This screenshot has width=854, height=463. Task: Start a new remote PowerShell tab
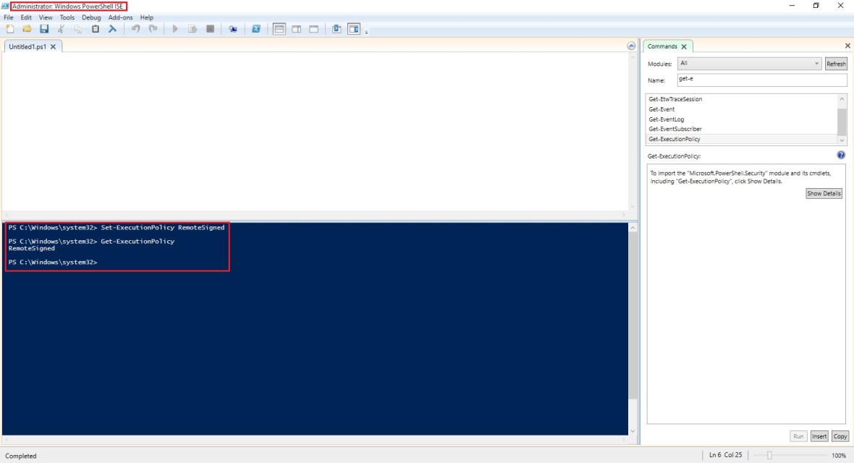232,29
